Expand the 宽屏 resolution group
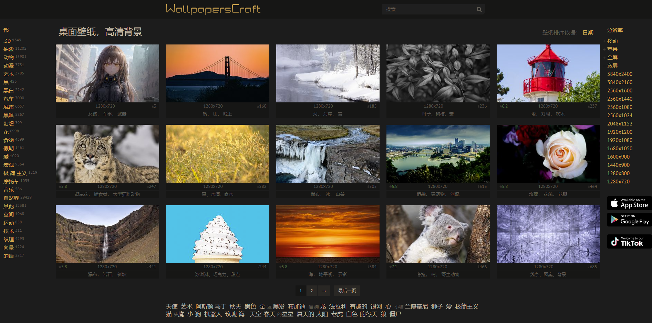This screenshot has height=323, width=652. click(613, 66)
